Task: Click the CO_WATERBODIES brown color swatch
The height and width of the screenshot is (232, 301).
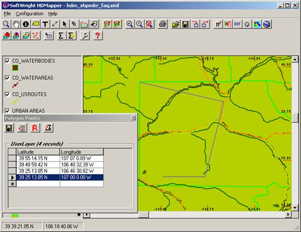Action: [x=15, y=68]
